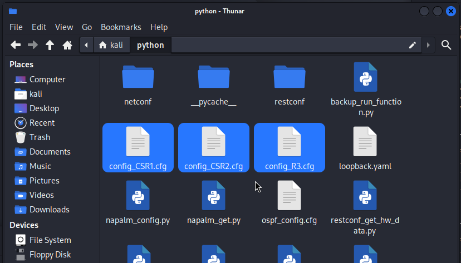Select the __pycache__ folder icon

[214, 77]
